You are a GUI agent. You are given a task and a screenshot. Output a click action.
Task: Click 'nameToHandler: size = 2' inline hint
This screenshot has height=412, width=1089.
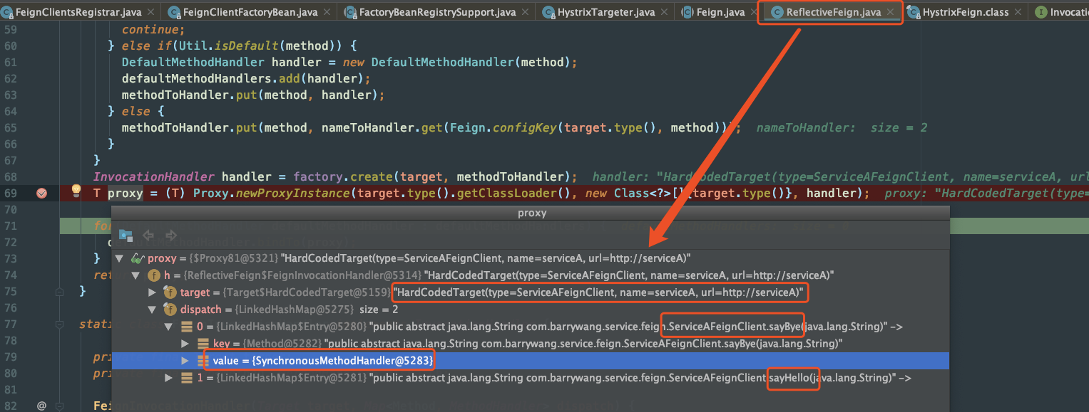coord(842,128)
